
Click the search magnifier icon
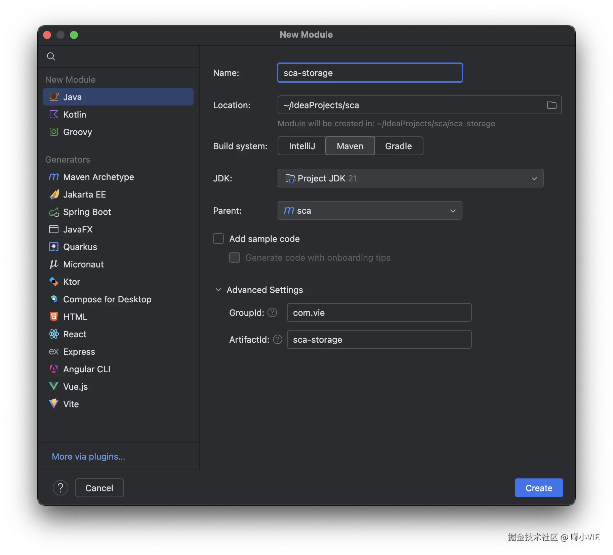(x=51, y=56)
